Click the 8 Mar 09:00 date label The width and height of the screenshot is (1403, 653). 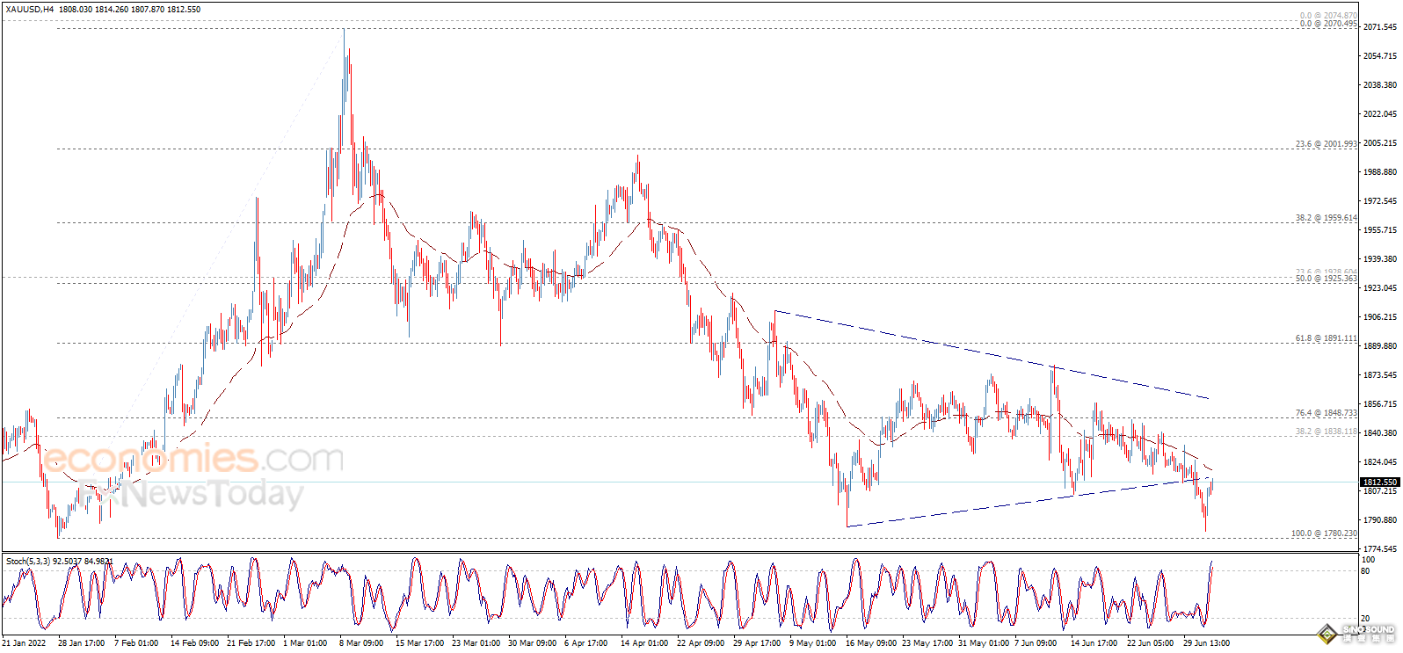[360, 642]
